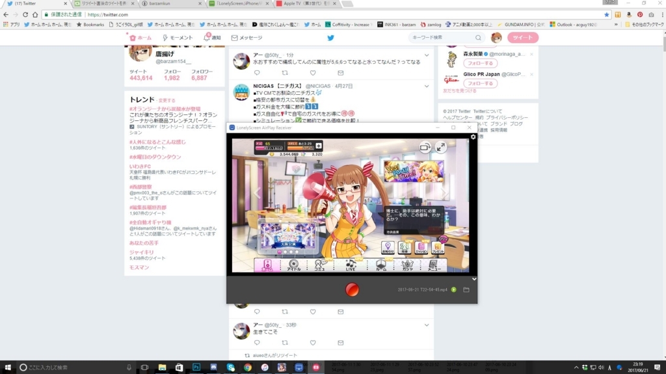Expand options chevron on the 生きてこそ tweet

pyautogui.click(x=427, y=325)
